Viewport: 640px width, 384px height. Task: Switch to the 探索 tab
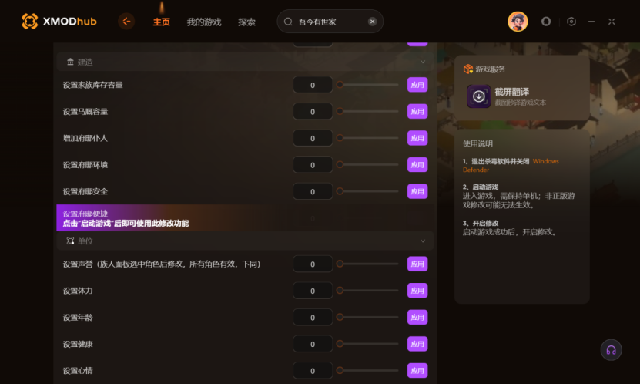pos(247,22)
